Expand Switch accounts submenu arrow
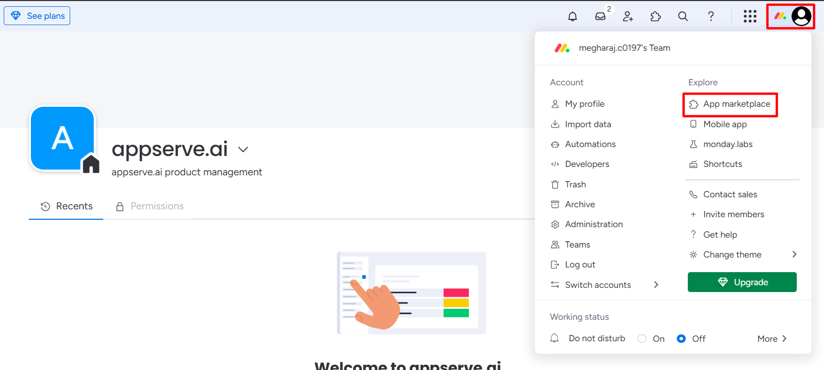 coord(656,285)
